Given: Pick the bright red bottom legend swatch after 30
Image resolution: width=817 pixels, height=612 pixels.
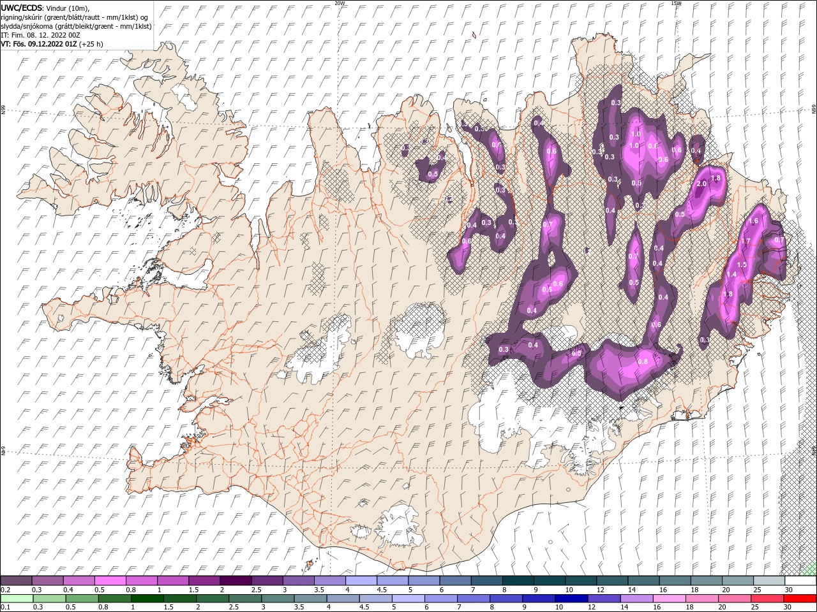Looking at the screenshot, I should [x=799, y=599].
